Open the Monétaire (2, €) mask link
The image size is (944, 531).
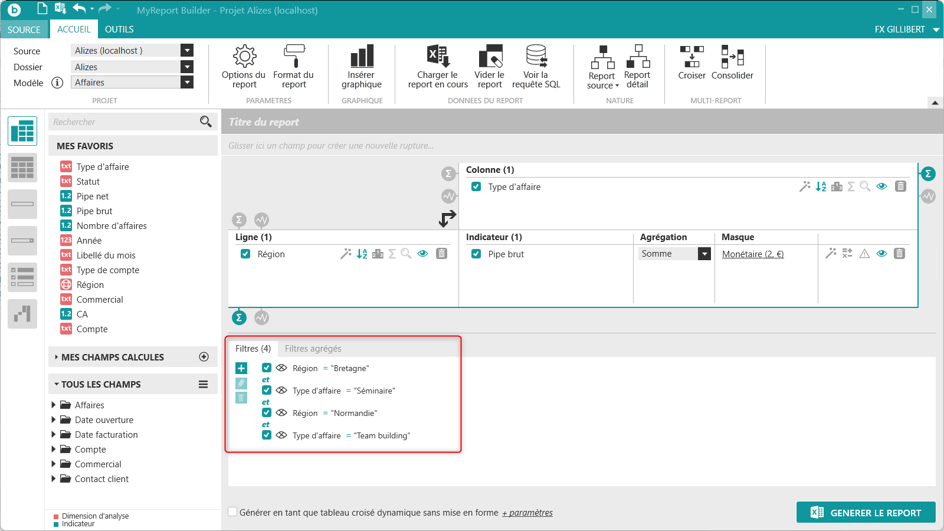click(752, 254)
